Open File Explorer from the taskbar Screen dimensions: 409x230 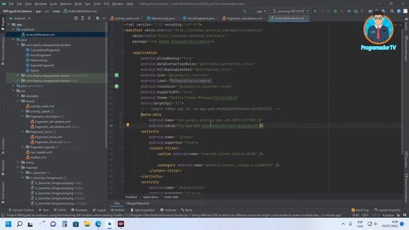(87, 224)
